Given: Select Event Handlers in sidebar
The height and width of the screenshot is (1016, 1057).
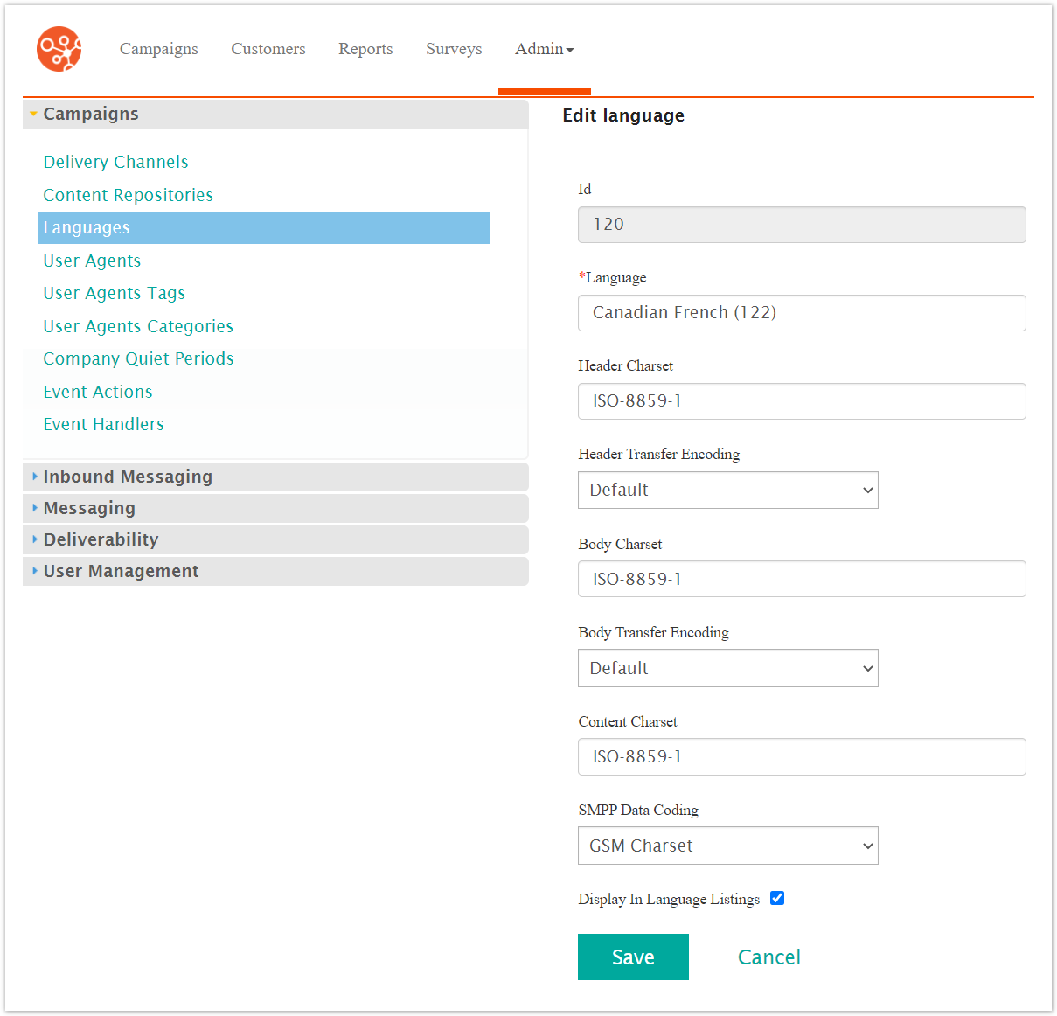Looking at the screenshot, I should (x=103, y=424).
